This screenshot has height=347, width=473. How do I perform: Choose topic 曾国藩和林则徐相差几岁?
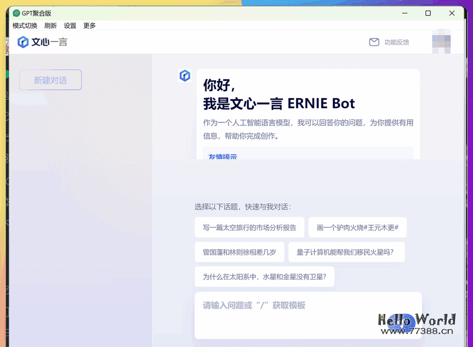pos(240,252)
